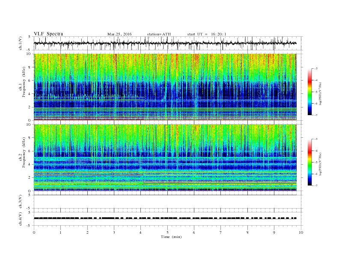This screenshot has width=339, height=261.
Task: Click the "-7" tick on ch.2 color bar
Action: coord(316,186)
